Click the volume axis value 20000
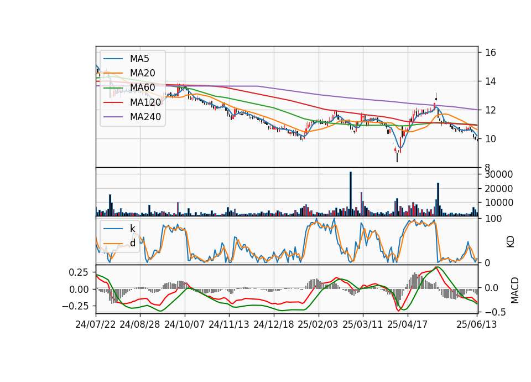The height and width of the screenshot is (382, 531). tap(499, 189)
